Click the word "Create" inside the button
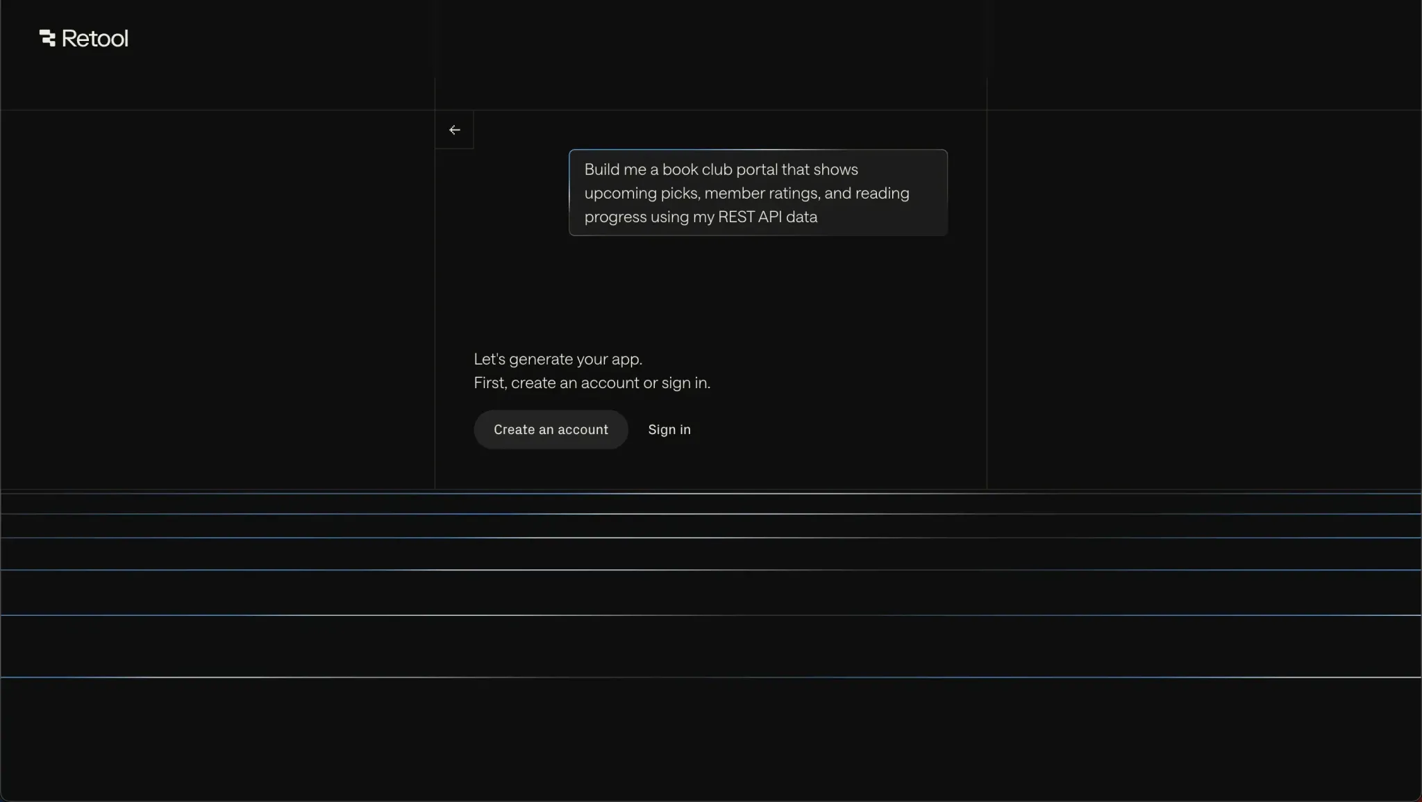Image resolution: width=1422 pixels, height=802 pixels. coord(514,430)
